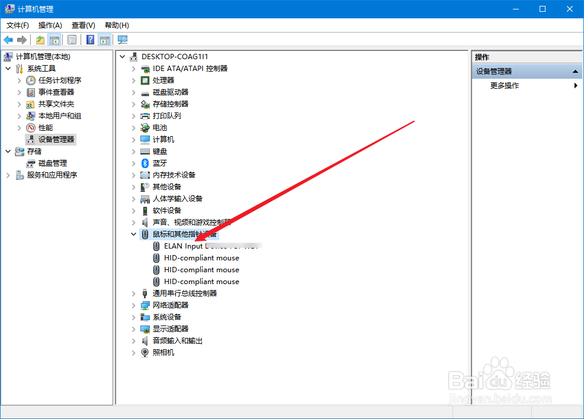Screen dimensions: 584x419
Task: Expand the 系统设备 node
Action: click(133, 317)
